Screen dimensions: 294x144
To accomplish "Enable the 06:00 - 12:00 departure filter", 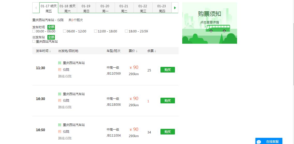I will coord(65,31).
